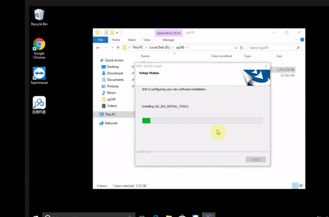The width and height of the screenshot is (329, 217).
Task: Open the Baidu Netdisk desktop shortcut
Action: tap(39, 105)
